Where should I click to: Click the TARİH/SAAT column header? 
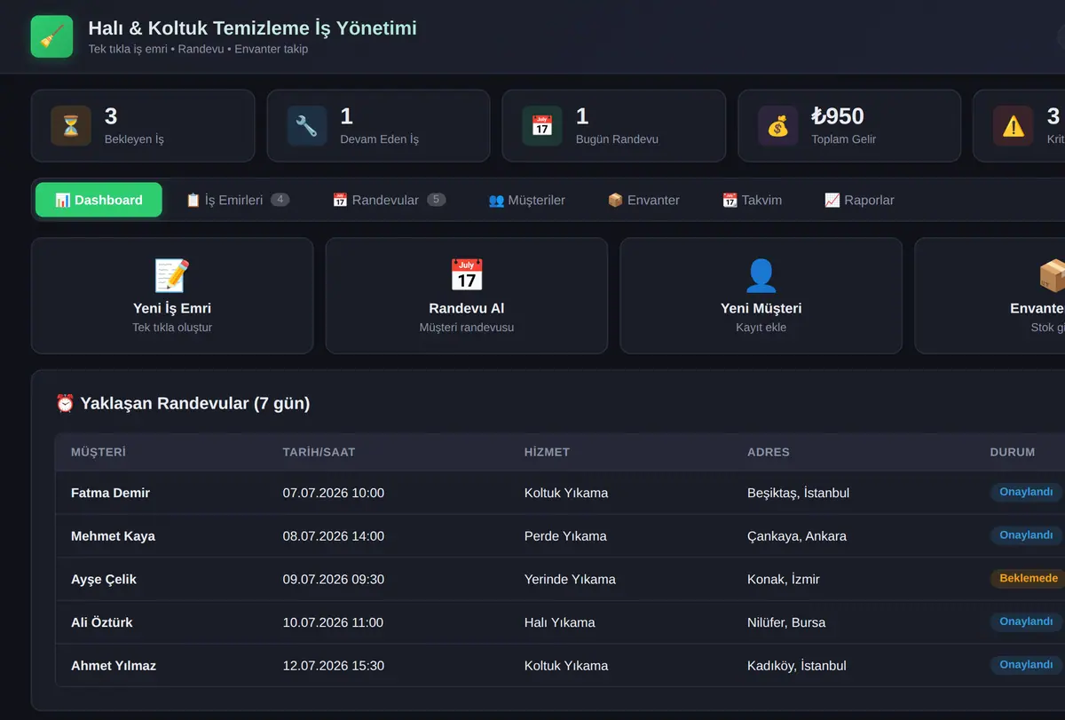pos(319,452)
